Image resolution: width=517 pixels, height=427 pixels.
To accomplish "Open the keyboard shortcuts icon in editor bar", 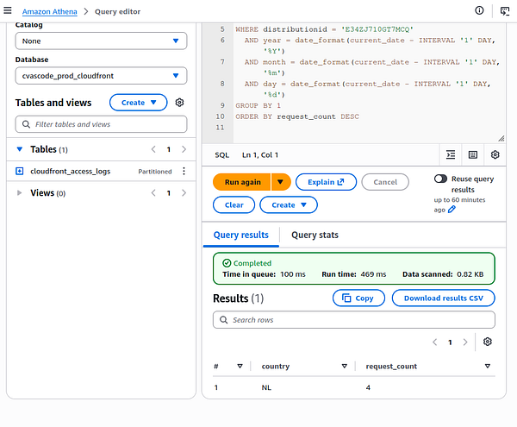I will point(473,154).
